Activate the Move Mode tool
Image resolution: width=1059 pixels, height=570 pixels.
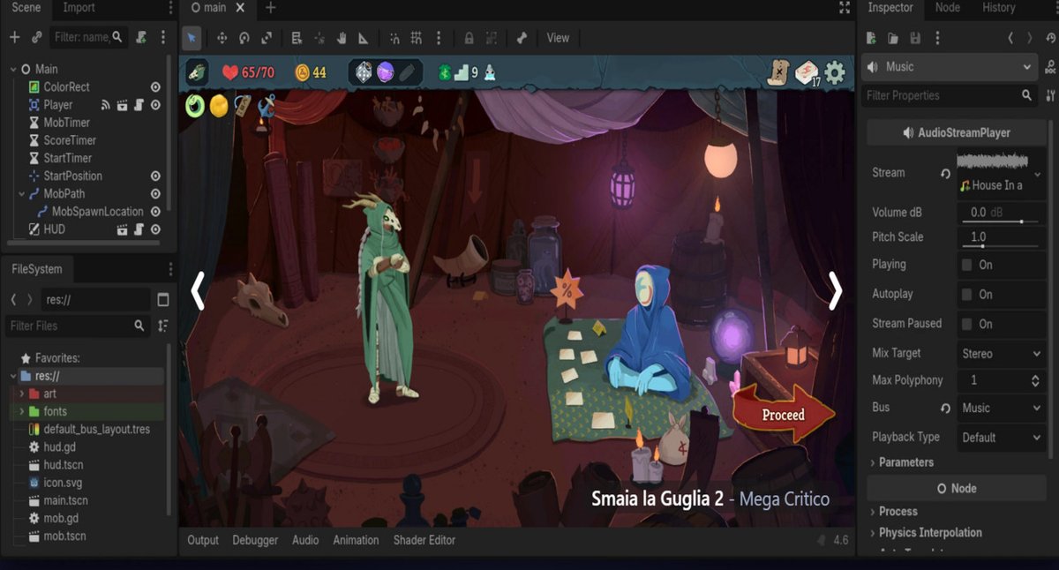pos(222,38)
